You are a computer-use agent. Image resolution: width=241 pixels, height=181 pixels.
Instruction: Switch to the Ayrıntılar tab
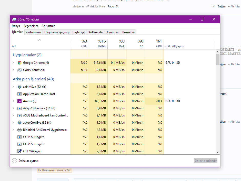(x=113, y=32)
